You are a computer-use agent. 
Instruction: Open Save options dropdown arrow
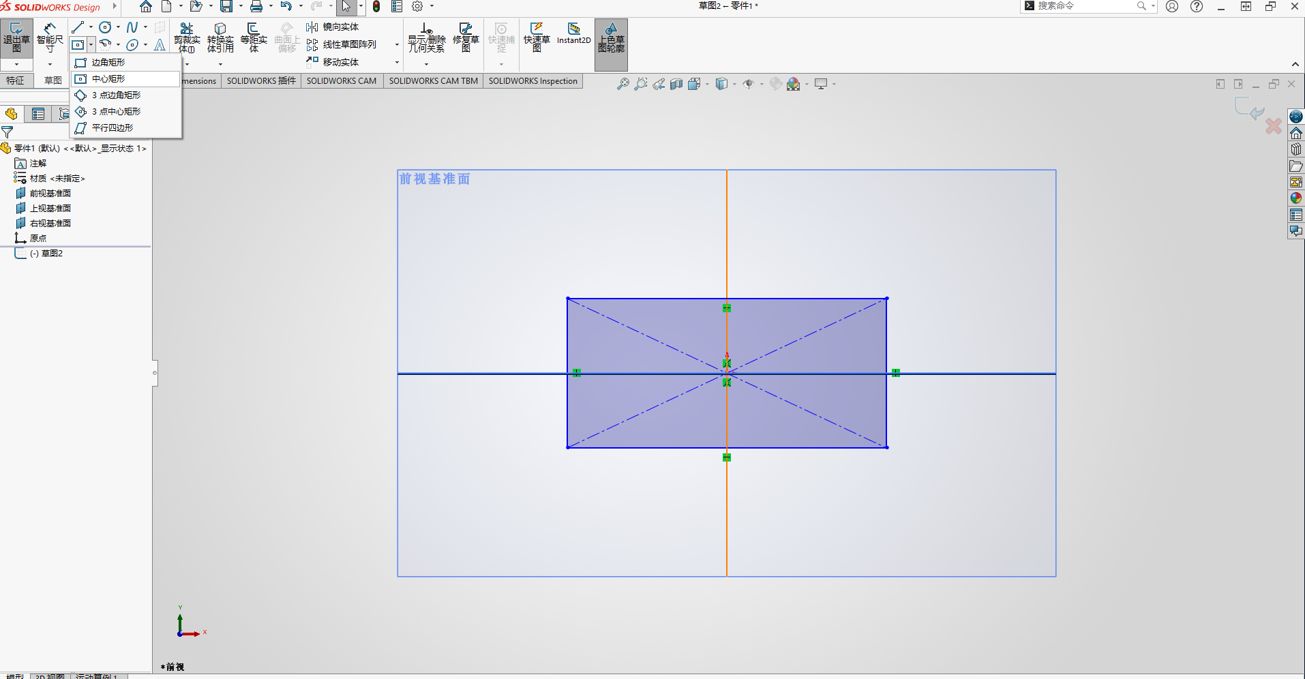(241, 6)
